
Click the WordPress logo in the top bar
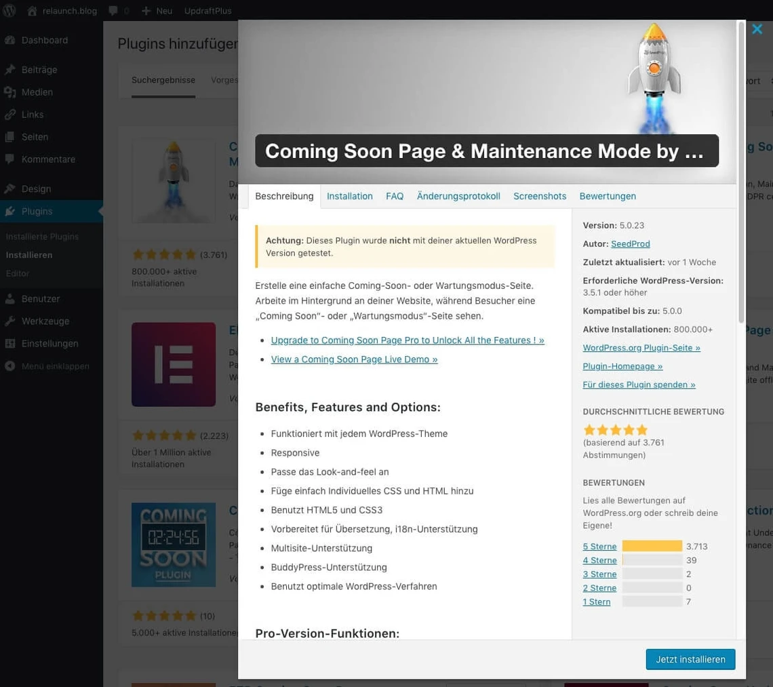(9, 10)
